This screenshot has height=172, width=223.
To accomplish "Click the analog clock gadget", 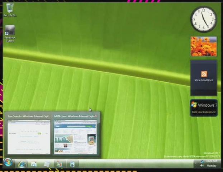I will click(203, 20).
